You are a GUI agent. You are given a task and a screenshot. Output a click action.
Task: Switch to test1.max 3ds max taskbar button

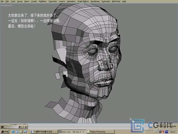(x=72, y=132)
